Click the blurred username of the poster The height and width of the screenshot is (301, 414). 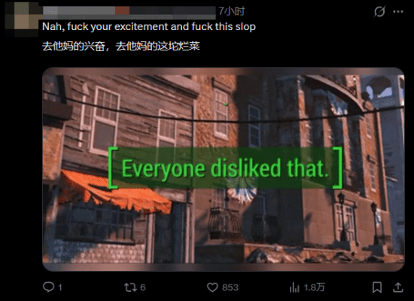tap(129, 12)
